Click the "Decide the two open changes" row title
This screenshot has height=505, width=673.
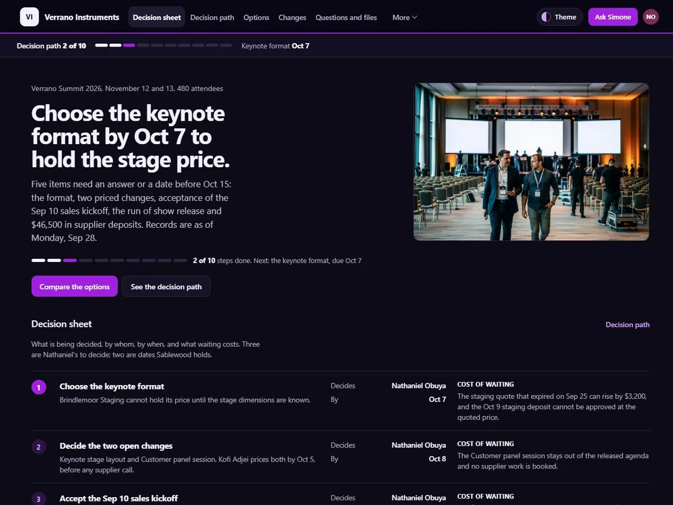pyautogui.click(x=116, y=446)
